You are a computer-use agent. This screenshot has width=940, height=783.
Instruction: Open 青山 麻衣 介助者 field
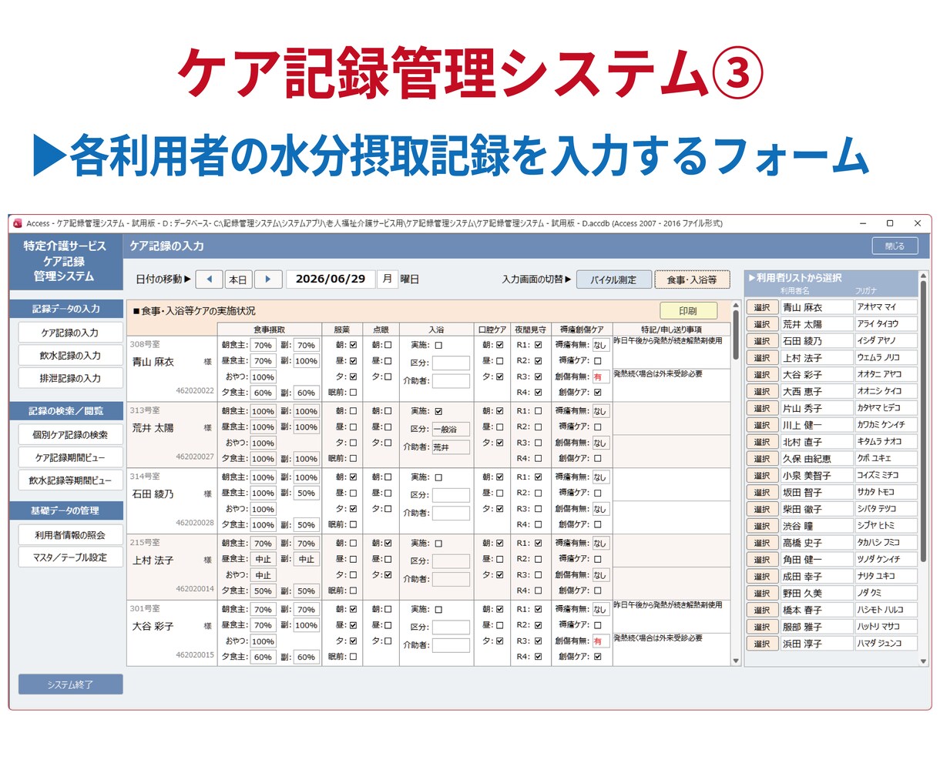click(x=451, y=380)
